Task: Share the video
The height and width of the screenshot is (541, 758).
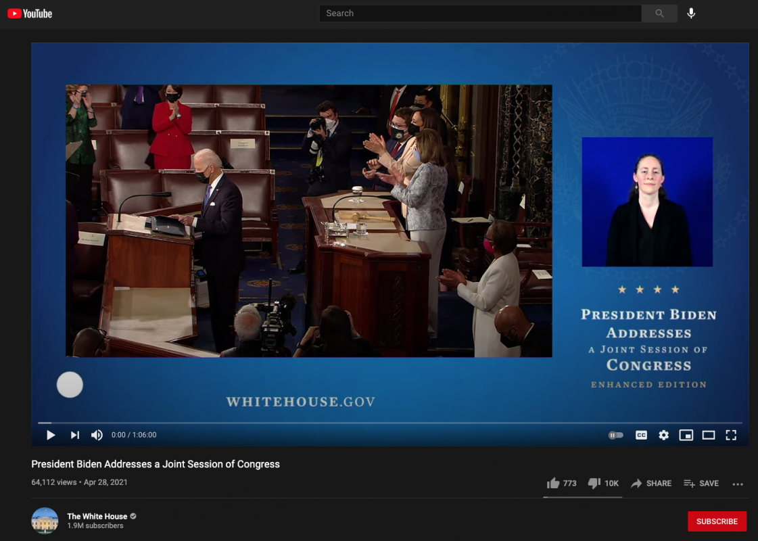Action: (651, 484)
